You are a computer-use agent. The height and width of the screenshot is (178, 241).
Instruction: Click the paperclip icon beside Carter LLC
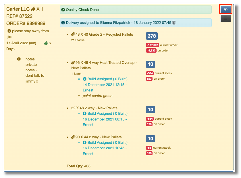pos(33,9)
